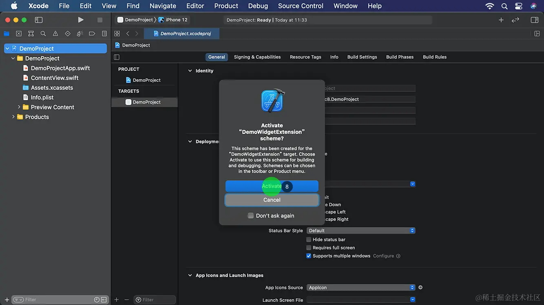Switch to Build Settings tab
This screenshot has width=544, height=305.
coord(362,57)
